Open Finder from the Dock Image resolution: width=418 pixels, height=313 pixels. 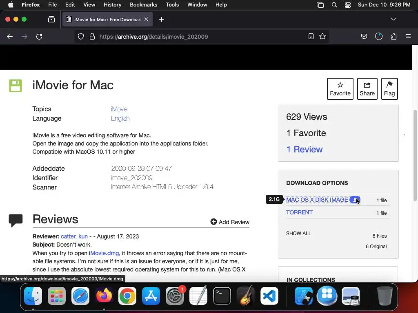click(33, 296)
